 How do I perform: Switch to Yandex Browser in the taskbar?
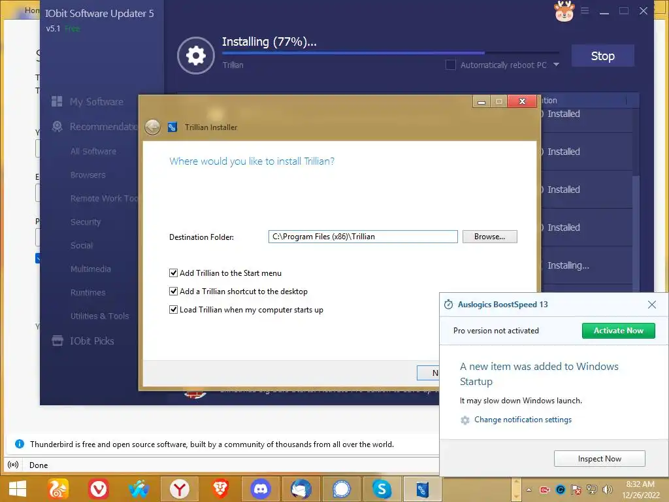180,489
